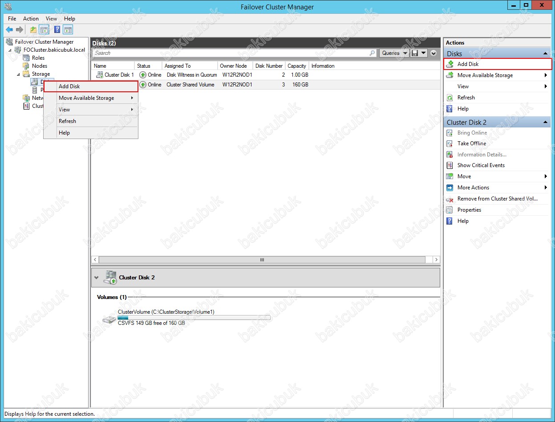Collapse the Disks section in Actions pane
This screenshot has height=422, width=555.
pyautogui.click(x=545, y=53)
